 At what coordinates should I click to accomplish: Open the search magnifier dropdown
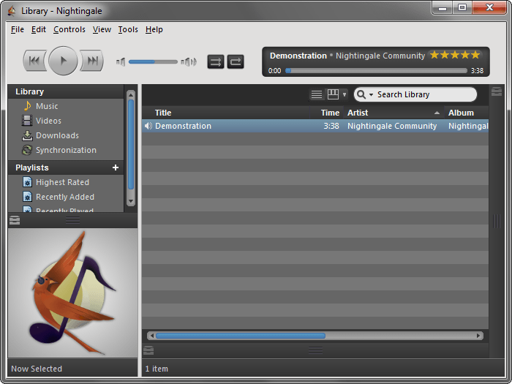coord(364,94)
